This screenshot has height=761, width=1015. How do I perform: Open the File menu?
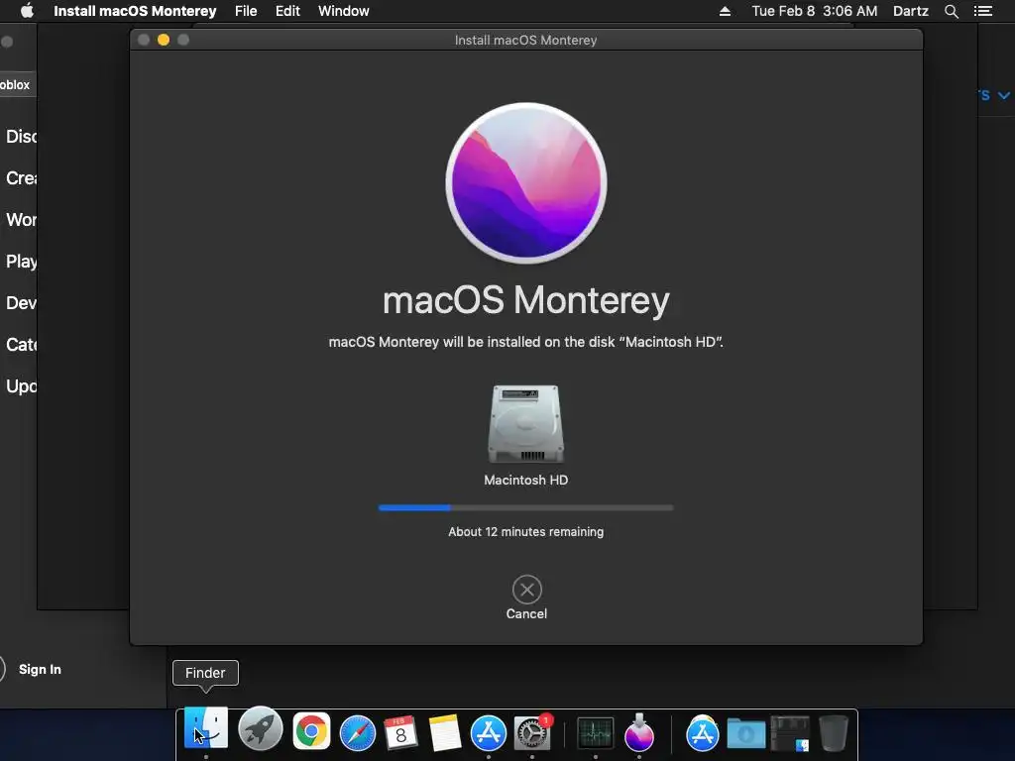point(246,11)
